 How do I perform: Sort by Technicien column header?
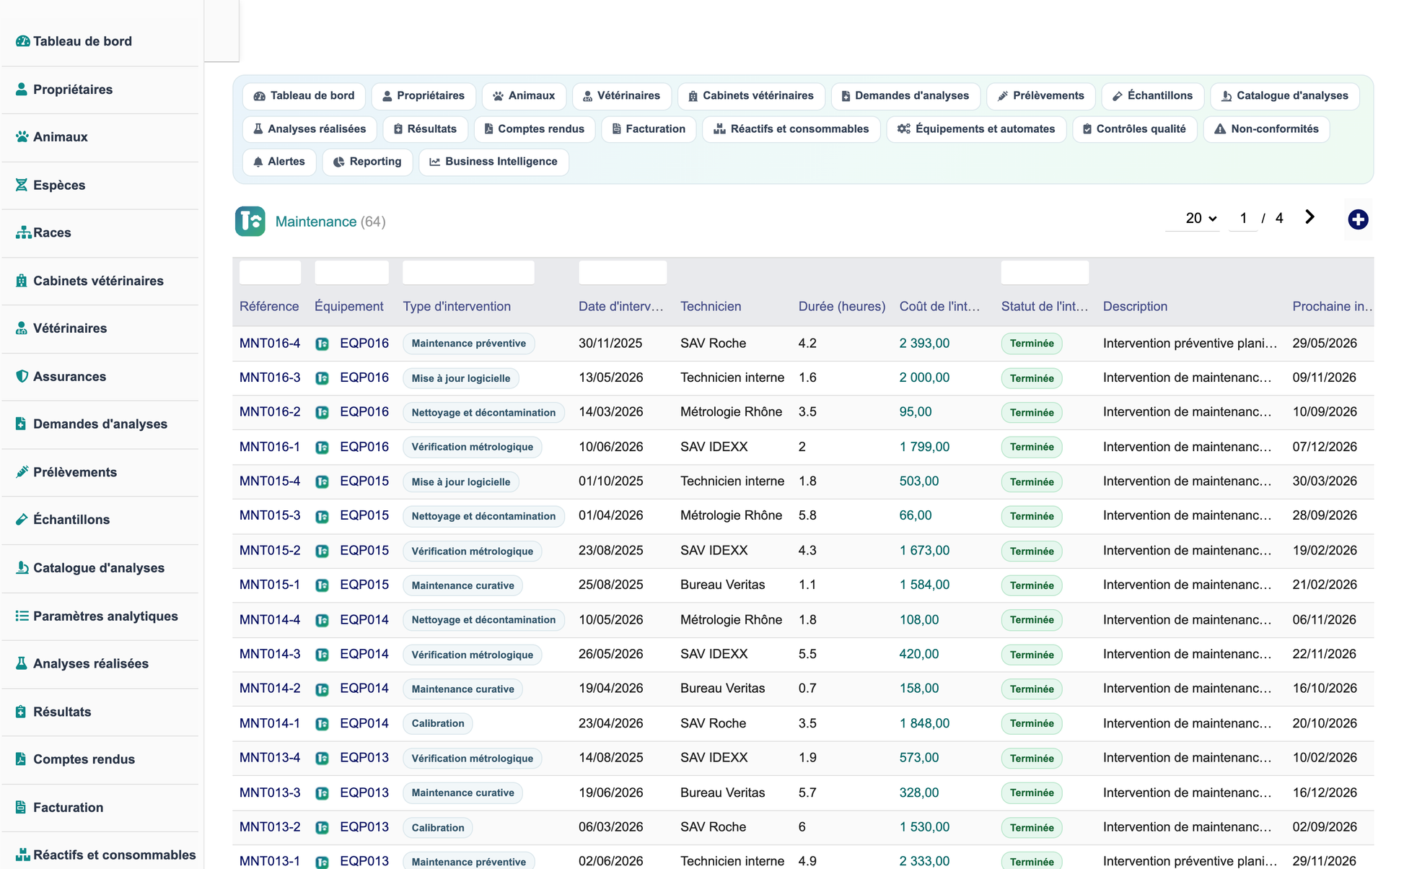(711, 307)
